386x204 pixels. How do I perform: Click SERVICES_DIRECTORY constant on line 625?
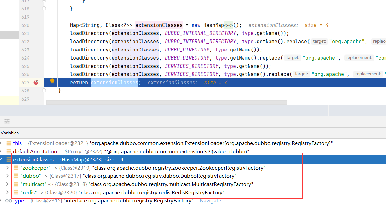pyautogui.click(x=192, y=66)
